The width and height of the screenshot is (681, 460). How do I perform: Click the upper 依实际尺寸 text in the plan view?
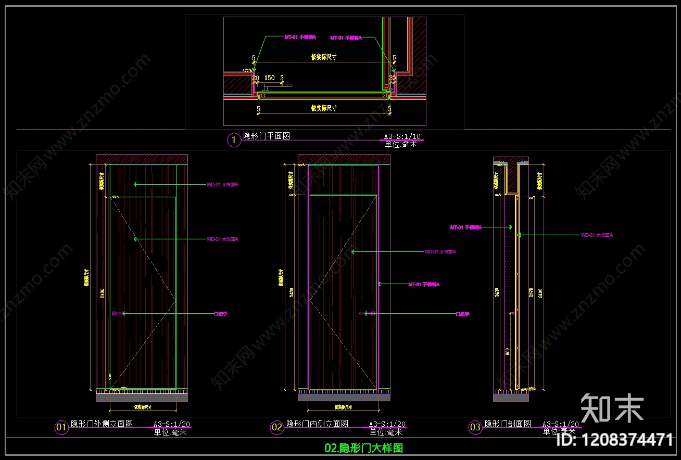tap(324, 57)
